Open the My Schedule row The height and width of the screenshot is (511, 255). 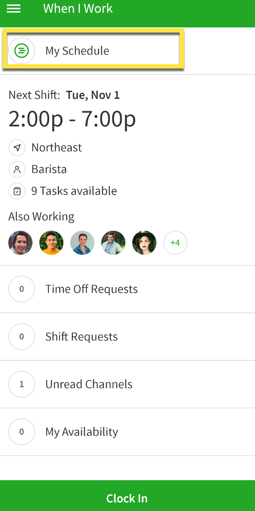coord(93,51)
